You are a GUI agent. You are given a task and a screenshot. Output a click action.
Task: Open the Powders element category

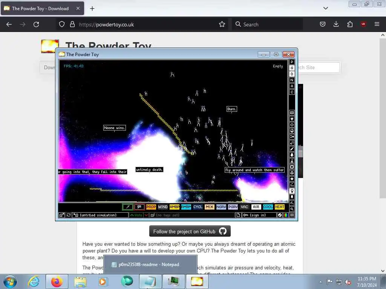pos(292,161)
